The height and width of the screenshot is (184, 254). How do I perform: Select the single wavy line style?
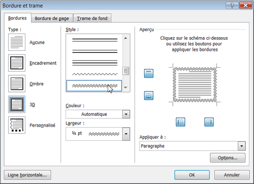[x=94, y=74]
